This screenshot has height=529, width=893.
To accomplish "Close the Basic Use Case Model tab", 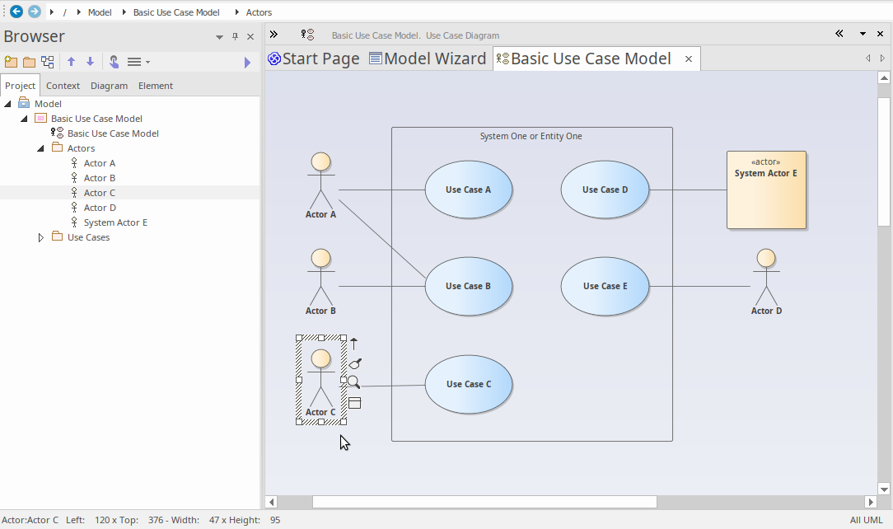I will click(688, 59).
